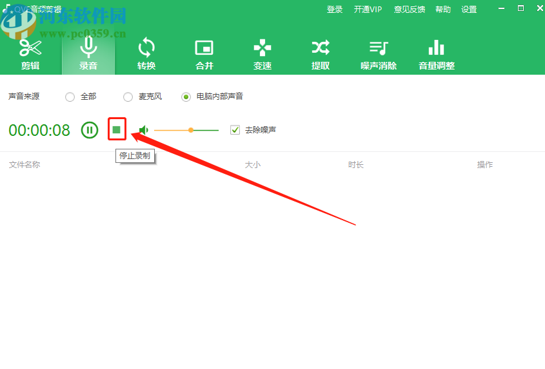The height and width of the screenshot is (369, 545).
Task: Open the 合并 (merge) tool
Action: pyautogui.click(x=204, y=55)
